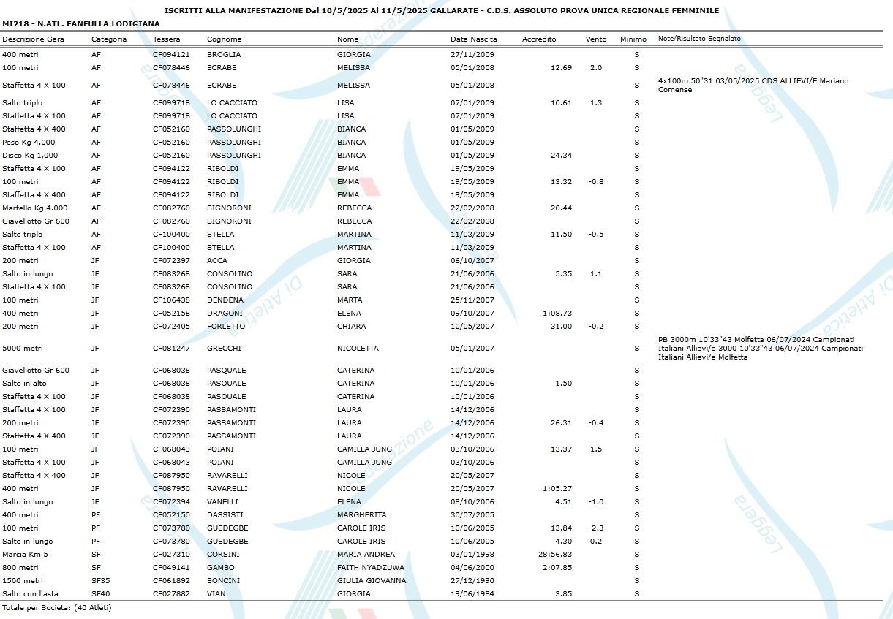Select the note starting 'PB 3000m 10'33"43 Molfetta'
893x619 pixels.
(x=761, y=349)
